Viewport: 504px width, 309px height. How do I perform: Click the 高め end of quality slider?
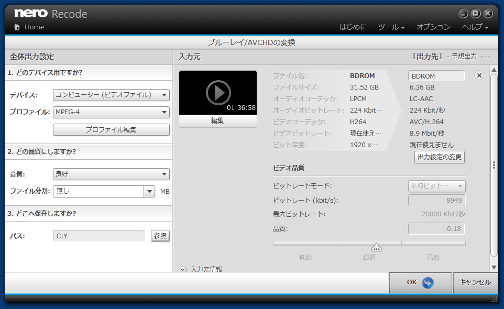click(433, 257)
